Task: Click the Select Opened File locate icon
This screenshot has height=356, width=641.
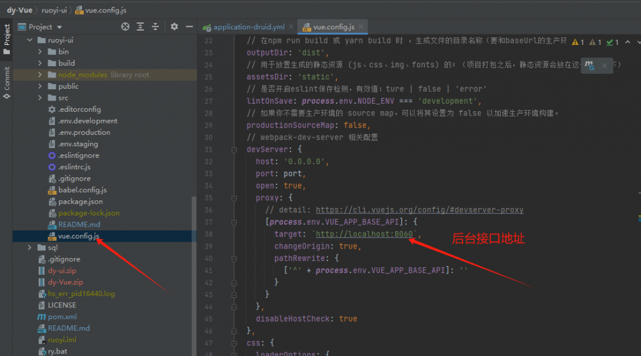Action: click(125, 27)
